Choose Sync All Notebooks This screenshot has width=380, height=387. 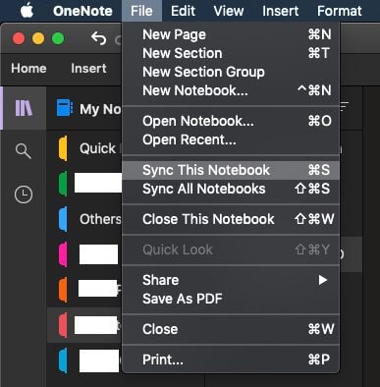[x=231, y=189]
